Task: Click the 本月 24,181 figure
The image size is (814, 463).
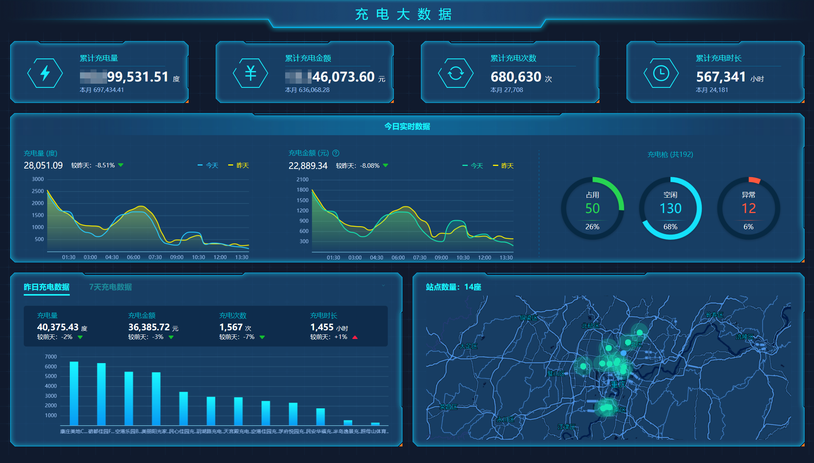Action: pos(712,90)
